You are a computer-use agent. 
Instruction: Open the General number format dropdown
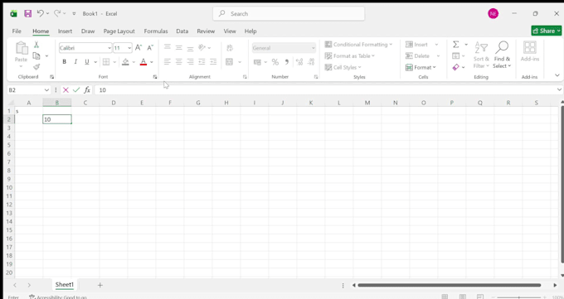(284, 48)
